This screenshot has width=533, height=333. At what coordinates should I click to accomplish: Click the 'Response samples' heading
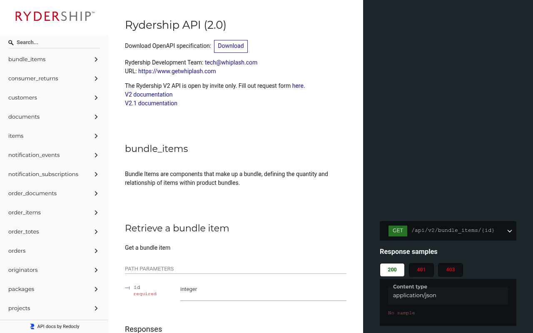(408, 252)
